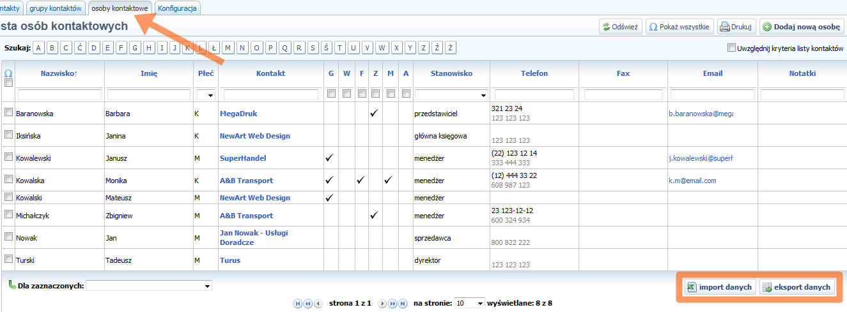847x312 pixels.
Task: Click the Odśwież refresh button
Action: [x=620, y=27]
